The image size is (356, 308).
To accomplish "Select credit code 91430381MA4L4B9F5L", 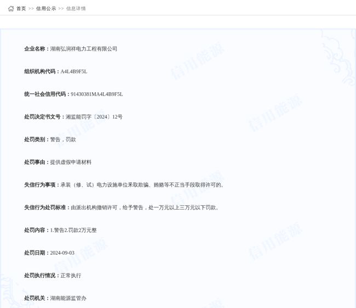I will (x=97, y=94).
